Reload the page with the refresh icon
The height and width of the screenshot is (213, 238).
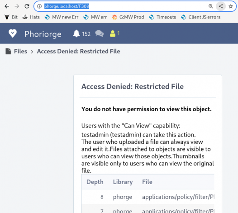click(x=27, y=6)
